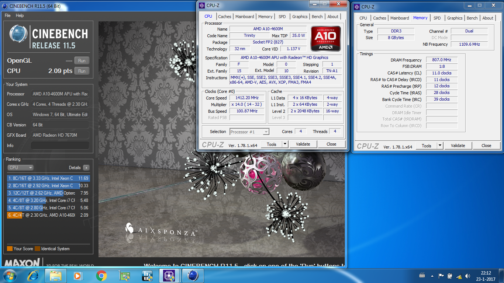The width and height of the screenshot is (504, 283).
Task: Open About tab in right CPU-Z window
Action: 488,18
